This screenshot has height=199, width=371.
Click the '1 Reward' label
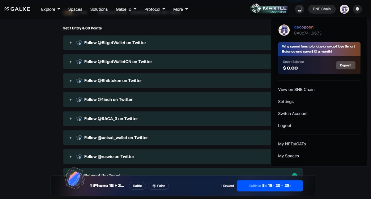(227, 186)
